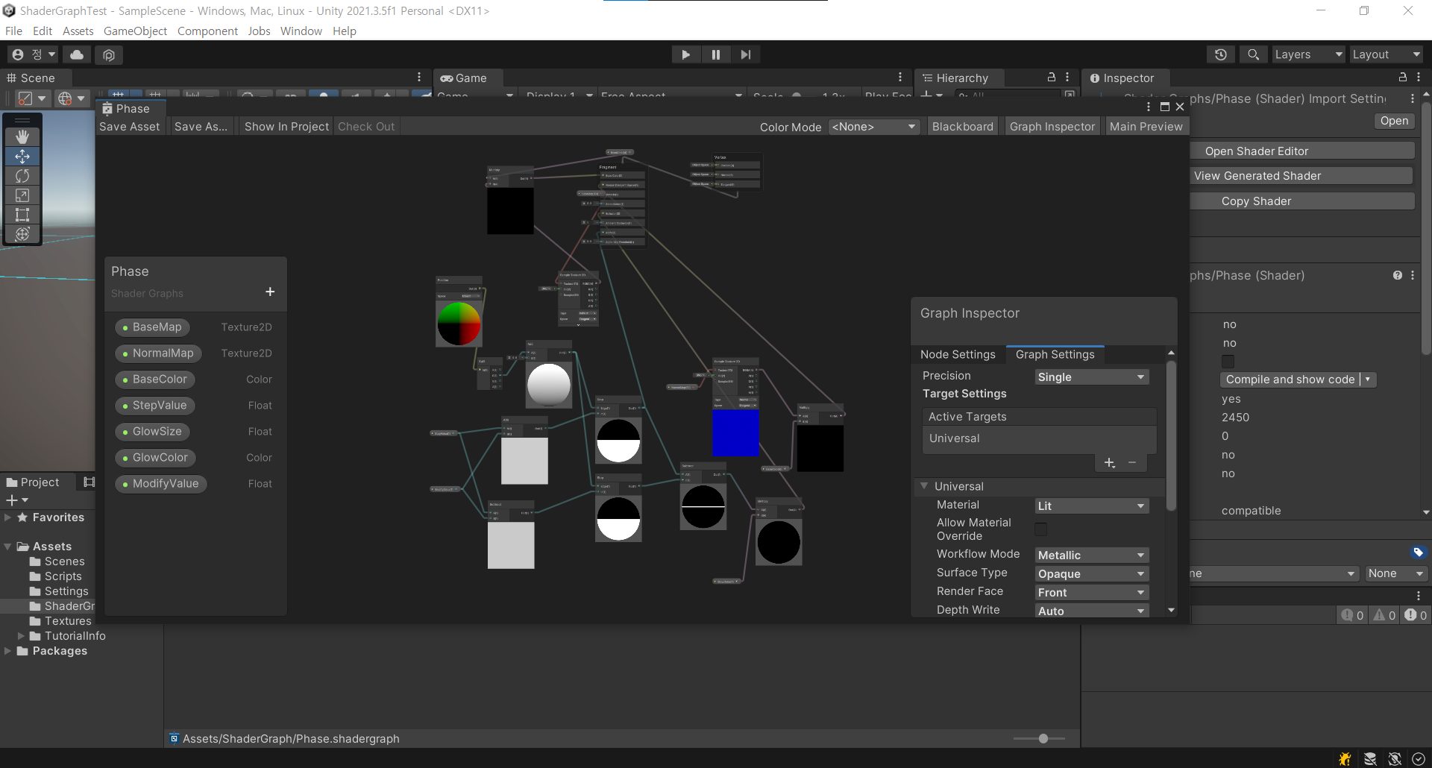This screenshot has width=1432, height=768.
Task: Click the Step frame button
Action: click(746, 54)
